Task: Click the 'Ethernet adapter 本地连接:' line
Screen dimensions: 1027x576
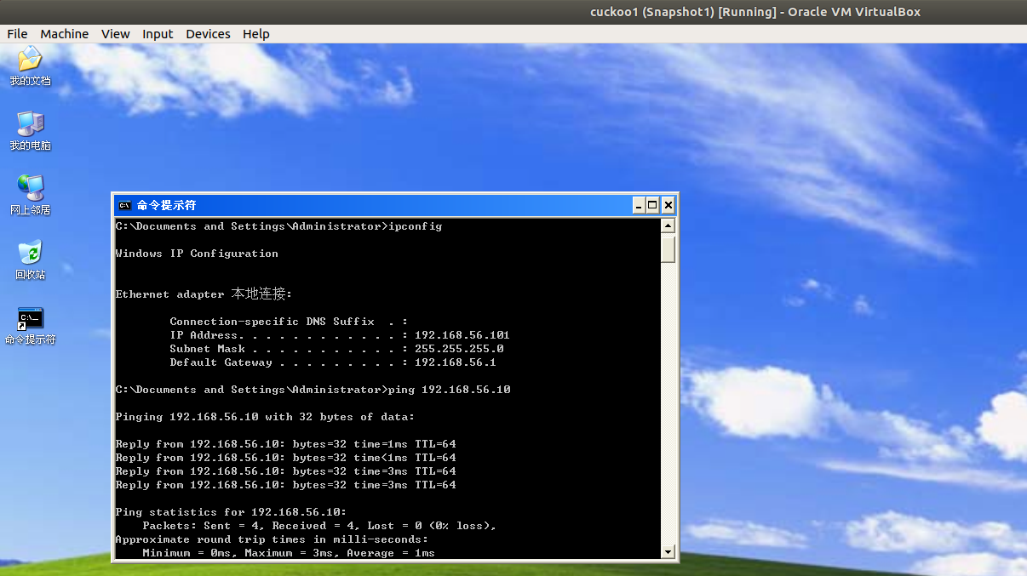Action: point(204,294)
